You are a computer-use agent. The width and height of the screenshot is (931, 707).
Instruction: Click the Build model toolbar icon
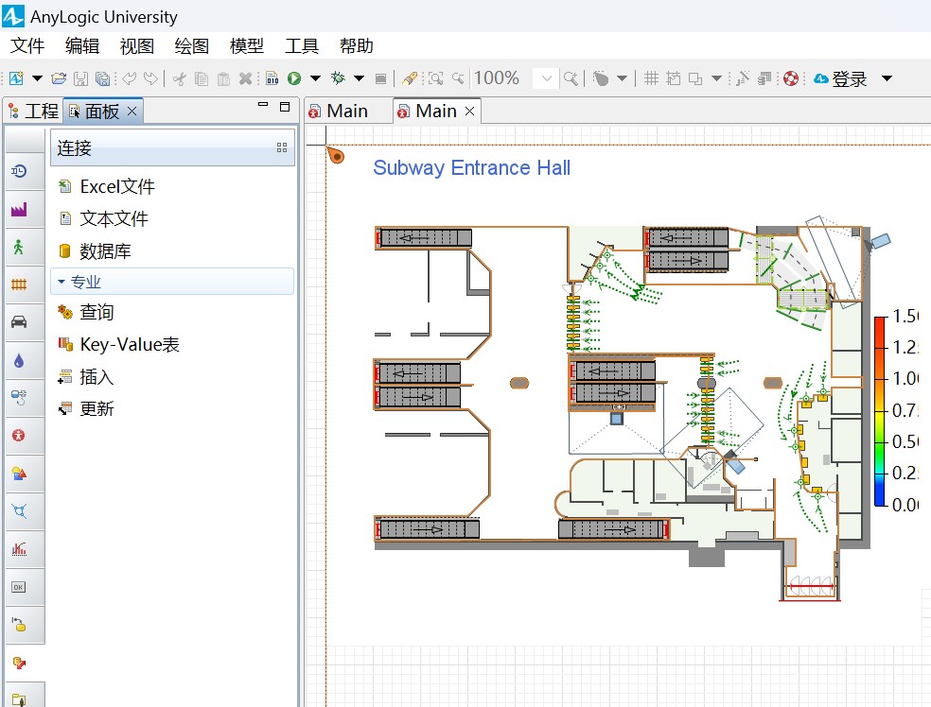pyautogui.click(x=272, y=78)
